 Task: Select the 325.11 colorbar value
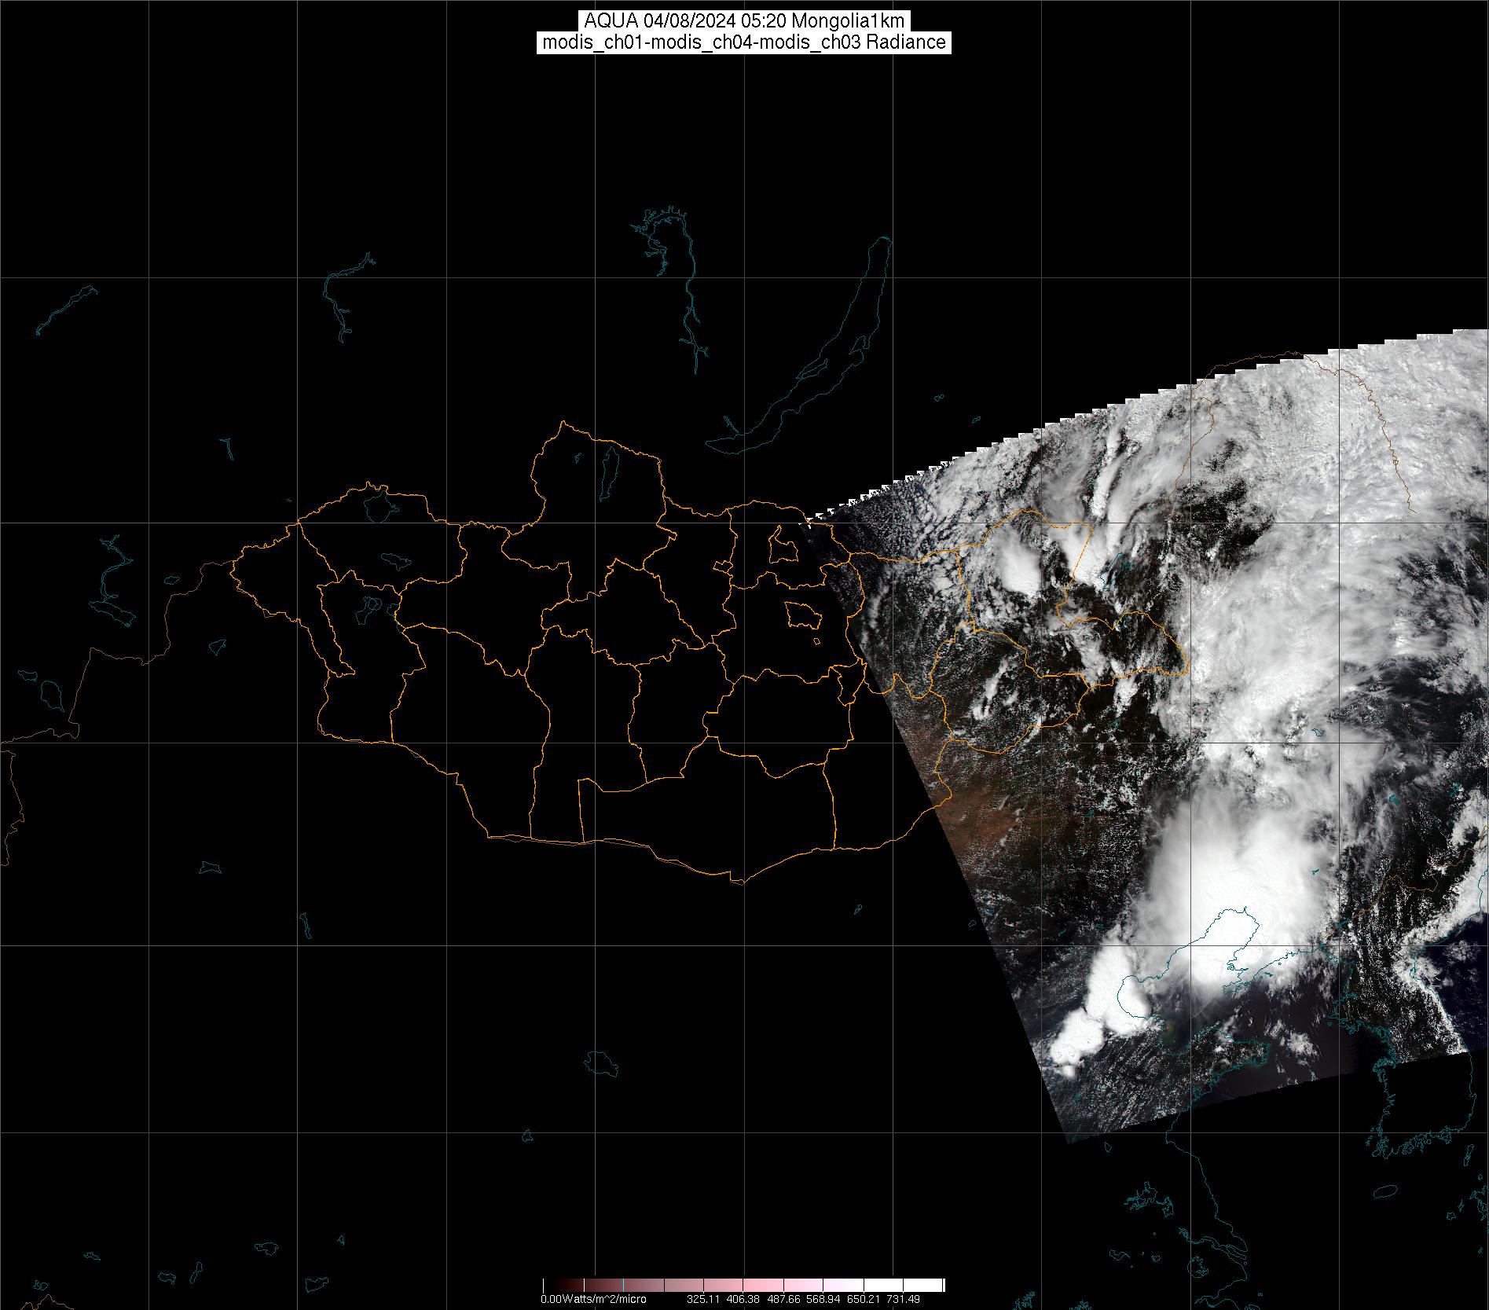[x=704, y=1300]
